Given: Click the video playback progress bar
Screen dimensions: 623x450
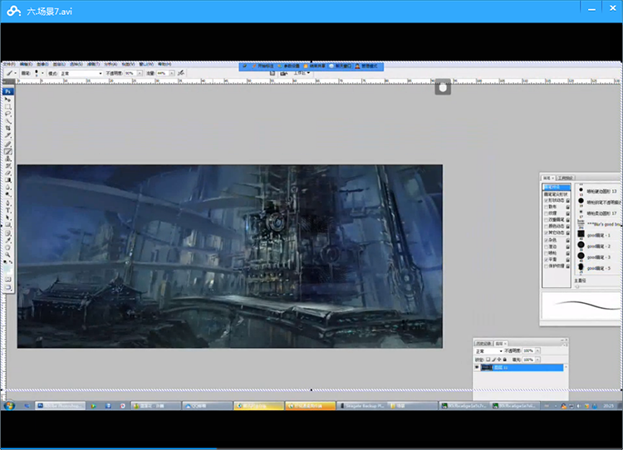Looking at the screenshot, I should coord(311,449).
